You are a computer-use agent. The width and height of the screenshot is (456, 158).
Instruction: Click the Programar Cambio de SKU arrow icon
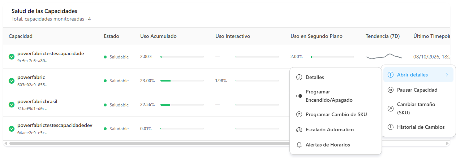point(299,114)
